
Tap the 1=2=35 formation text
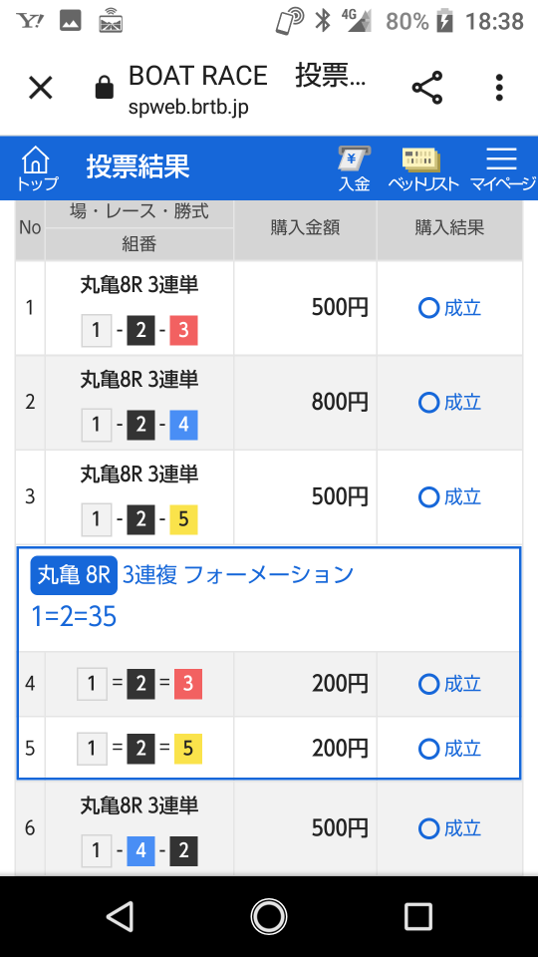73,617
